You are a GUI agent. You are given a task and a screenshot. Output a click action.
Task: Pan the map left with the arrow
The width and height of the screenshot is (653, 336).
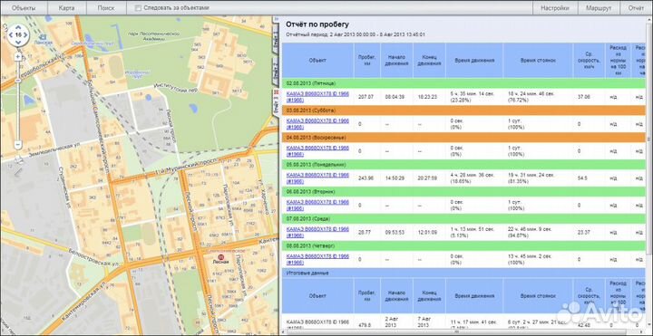point(11,35)
